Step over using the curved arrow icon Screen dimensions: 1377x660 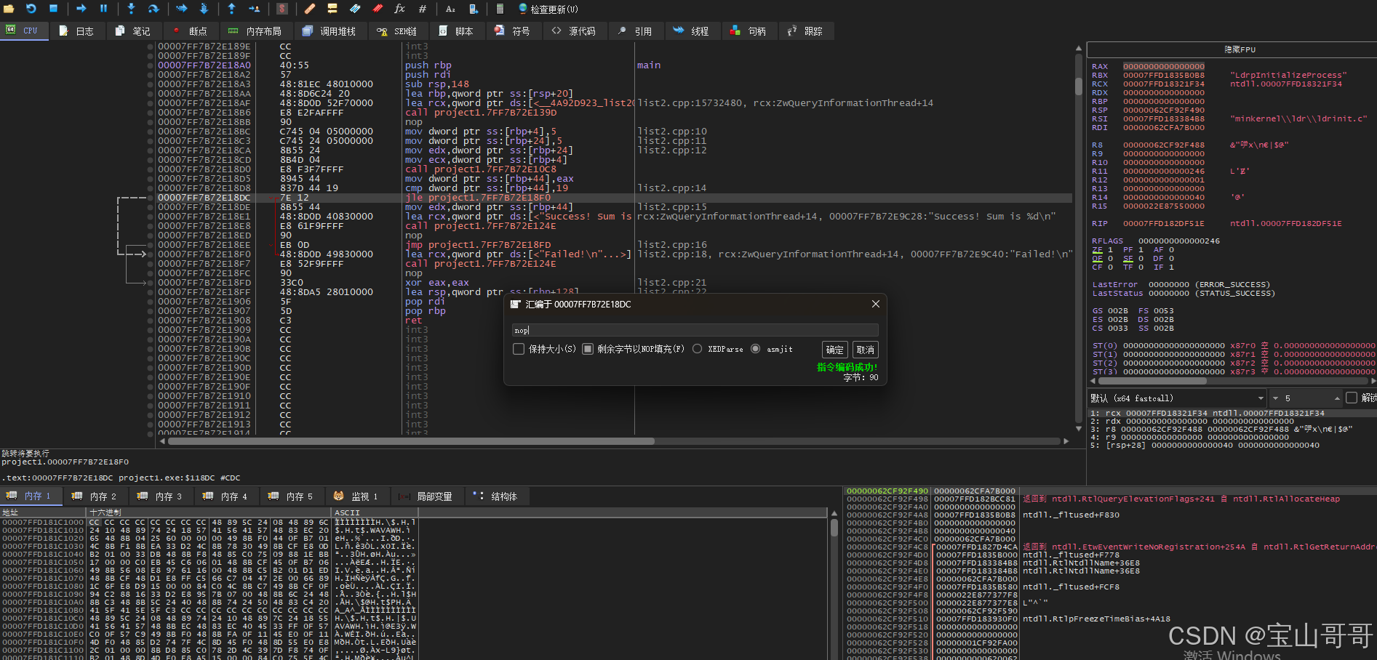[x=153, y=9]
